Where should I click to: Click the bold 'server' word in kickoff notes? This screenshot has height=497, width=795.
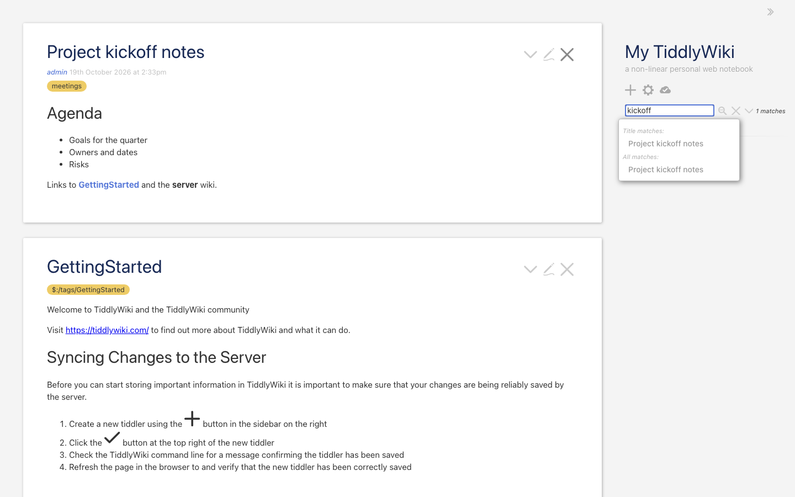click(x=185, y=185)
